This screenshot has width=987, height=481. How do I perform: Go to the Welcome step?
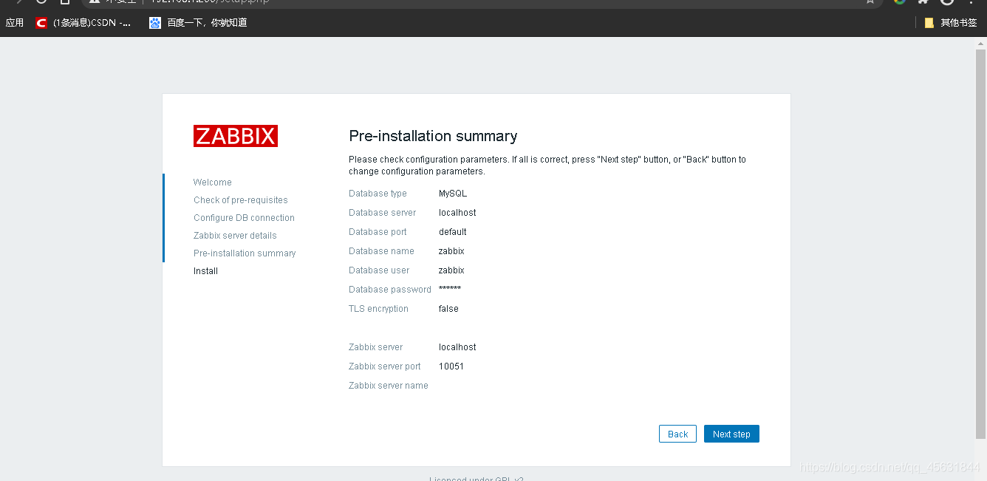[213, 182]
